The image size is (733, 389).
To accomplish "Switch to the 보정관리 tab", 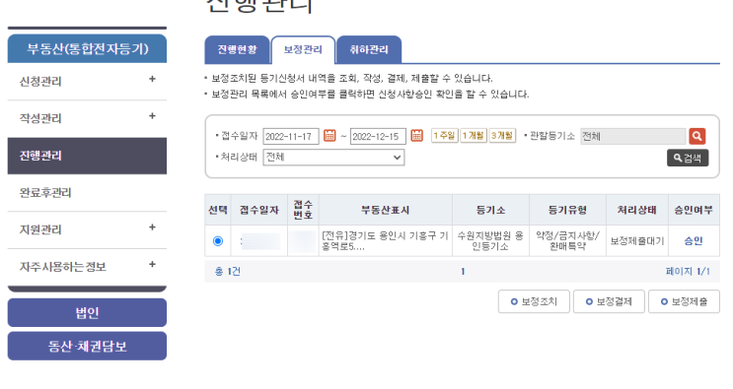I will tap(303, 49).
